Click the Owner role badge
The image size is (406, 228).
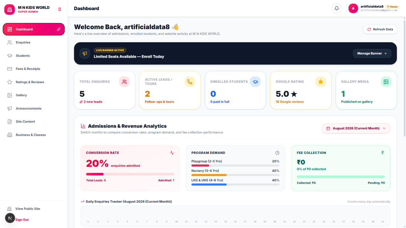coord(392,7)
